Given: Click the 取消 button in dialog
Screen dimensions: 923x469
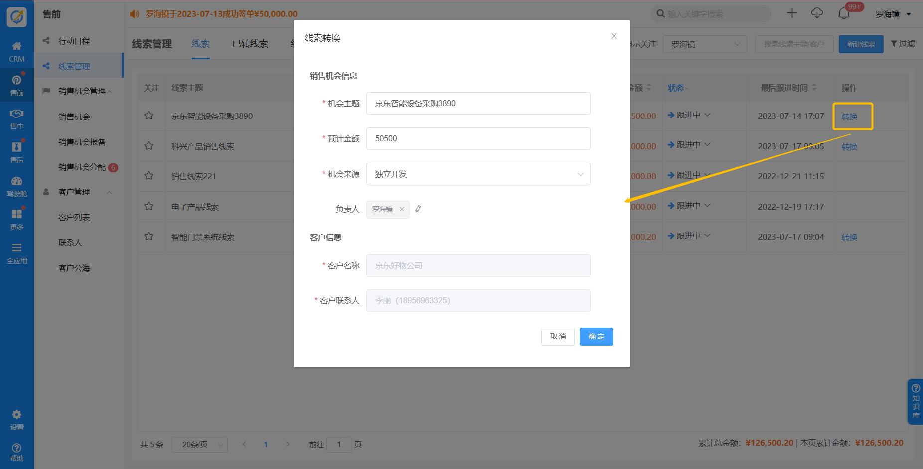Looking at the screenshot, I should coord(558,337).
